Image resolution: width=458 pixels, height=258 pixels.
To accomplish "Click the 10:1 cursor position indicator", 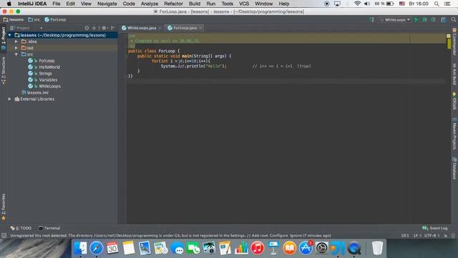I will (405, 236).
